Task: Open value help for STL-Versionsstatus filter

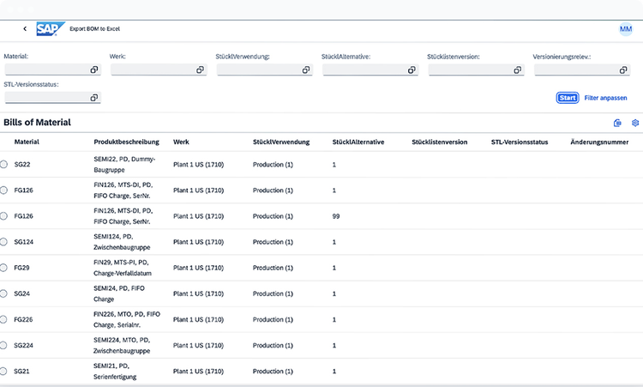Action: coord(94,98)
